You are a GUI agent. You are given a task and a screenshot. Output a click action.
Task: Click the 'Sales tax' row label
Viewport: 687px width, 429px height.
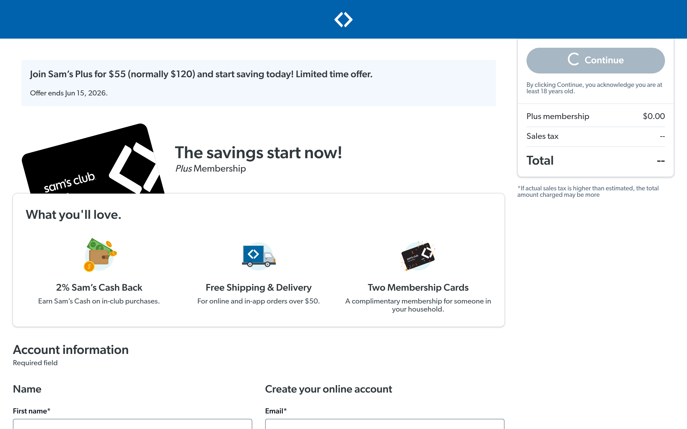tap(542, 136)
